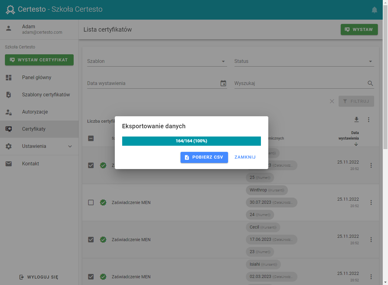Click the notification bell icon

pyautogui.click(x=374, y=10)
